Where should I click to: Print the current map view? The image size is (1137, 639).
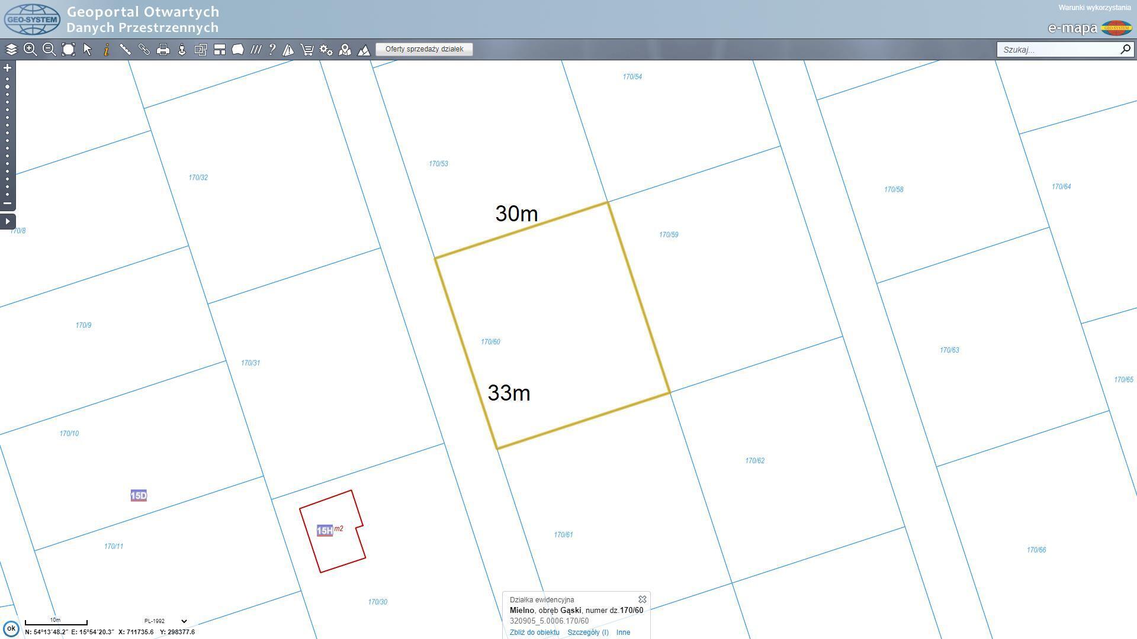(163, 50)
